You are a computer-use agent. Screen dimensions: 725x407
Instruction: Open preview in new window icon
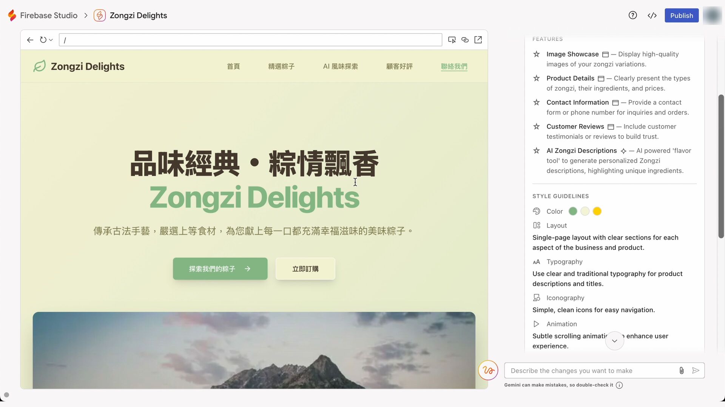(x=478, y=40)
